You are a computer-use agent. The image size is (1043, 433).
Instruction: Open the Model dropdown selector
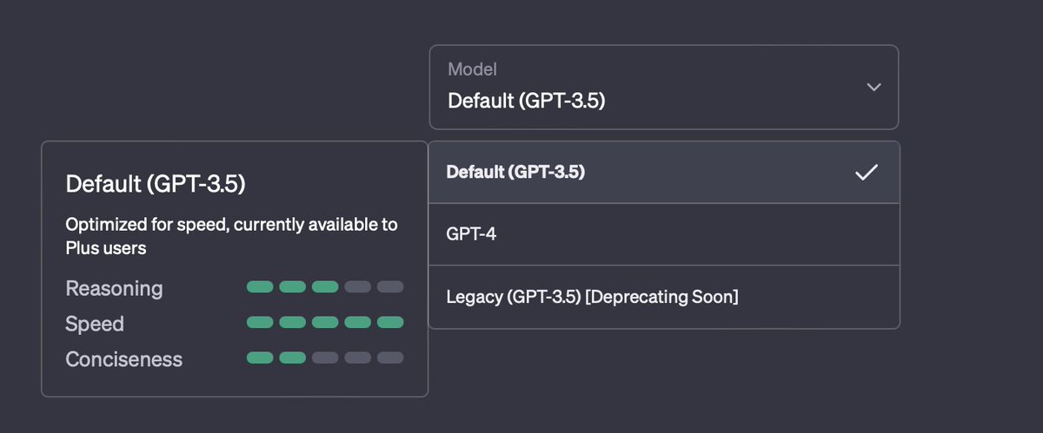pos(663,87)
